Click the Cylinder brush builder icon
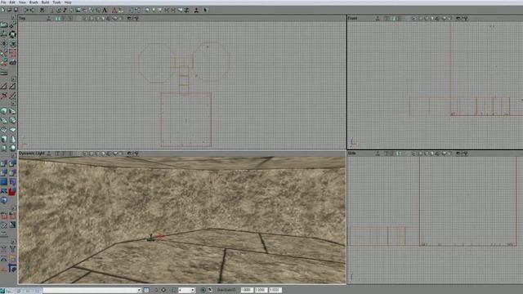523x294 pixels. point(3,139)
